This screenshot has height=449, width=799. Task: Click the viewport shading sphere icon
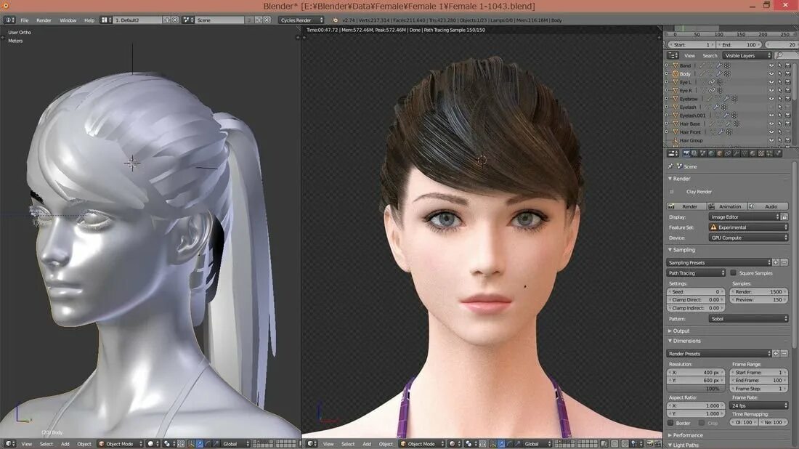point(452,443)
